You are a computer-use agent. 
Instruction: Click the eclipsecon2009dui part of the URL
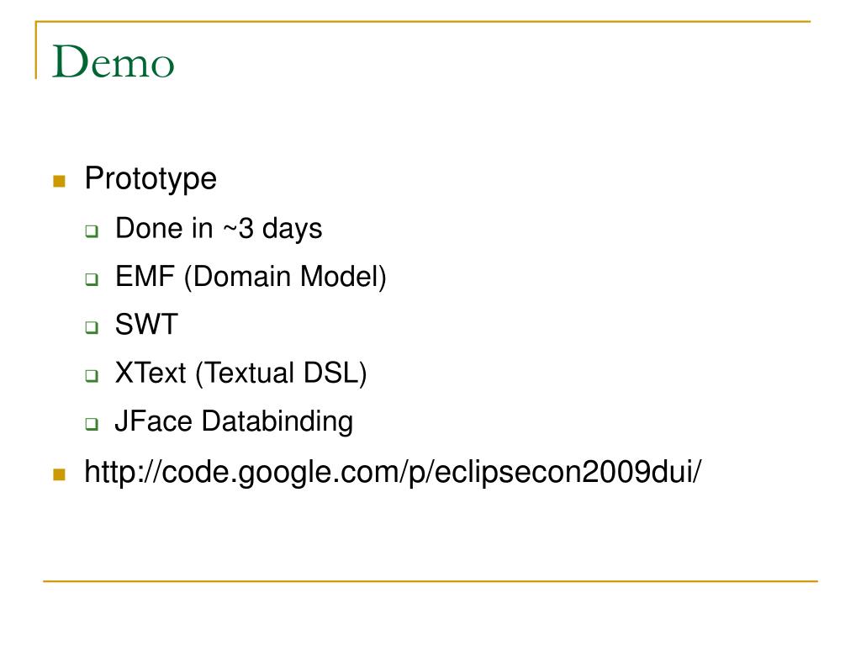pos(565,472)
